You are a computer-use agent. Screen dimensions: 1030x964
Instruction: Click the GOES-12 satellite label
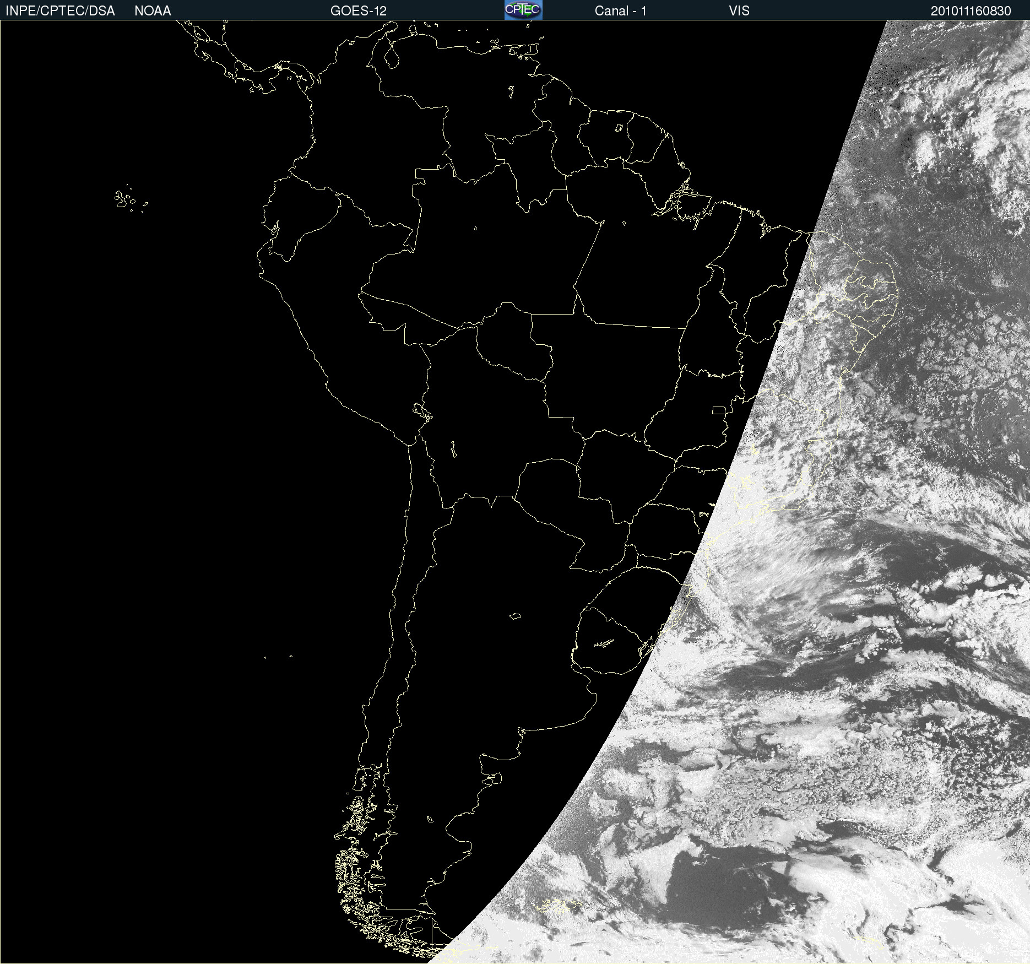tap(359, 11)
